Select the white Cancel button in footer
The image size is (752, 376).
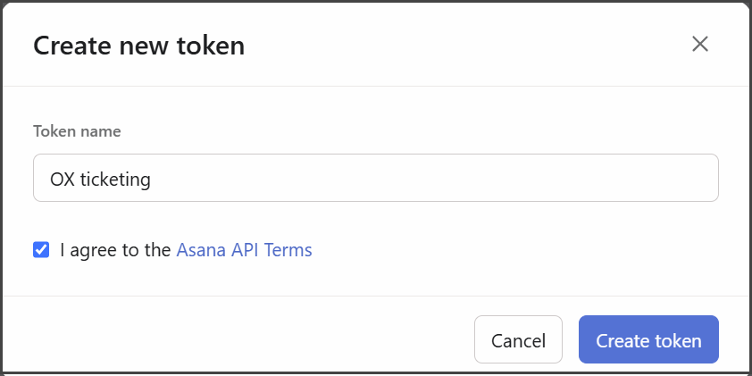coord(518,340)
